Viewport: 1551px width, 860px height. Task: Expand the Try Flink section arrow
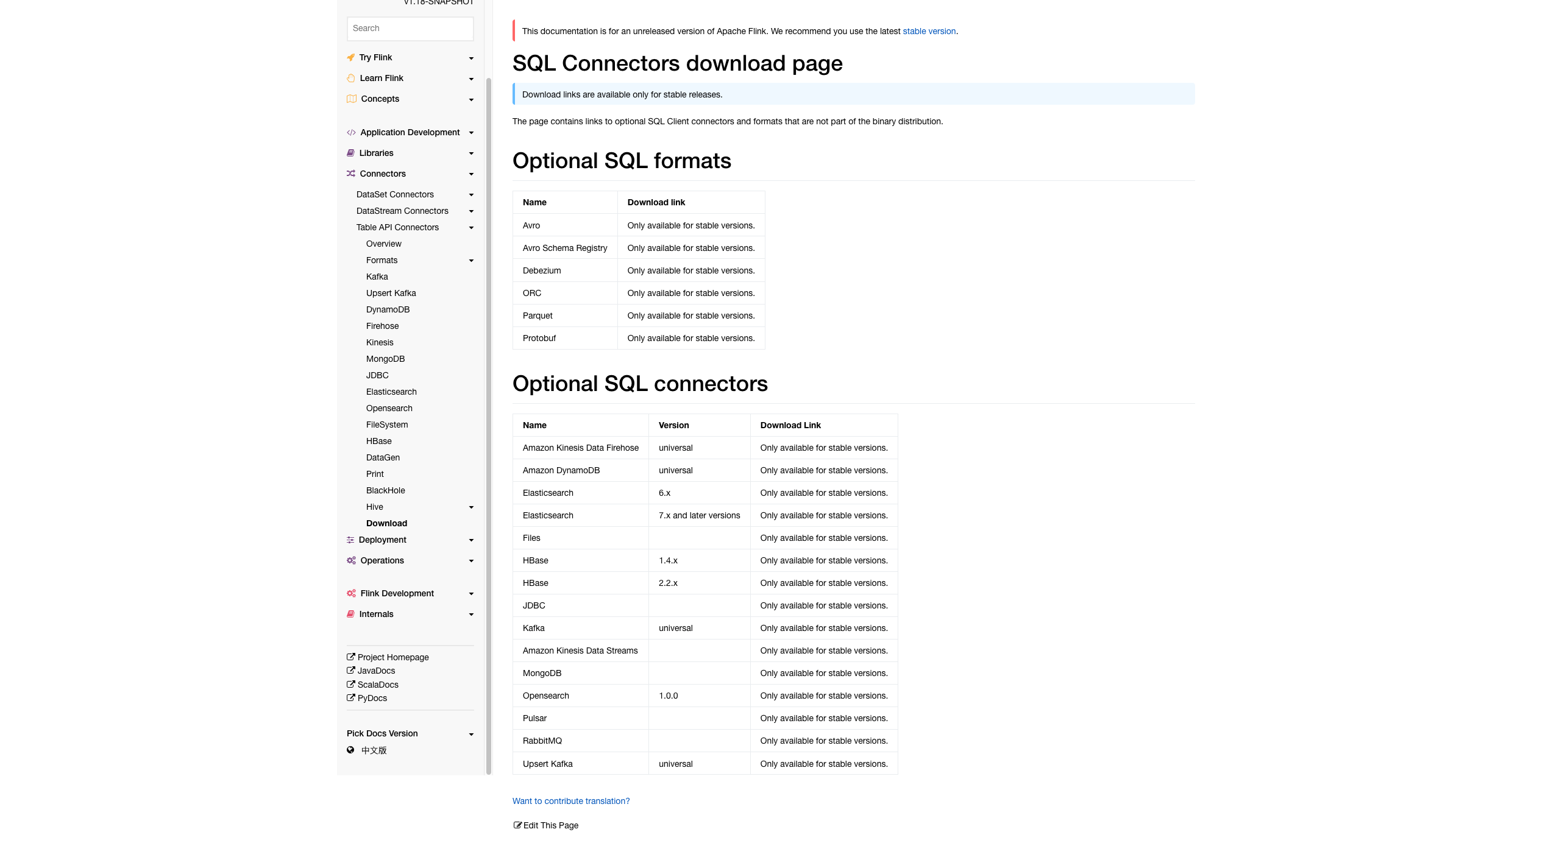471,58
